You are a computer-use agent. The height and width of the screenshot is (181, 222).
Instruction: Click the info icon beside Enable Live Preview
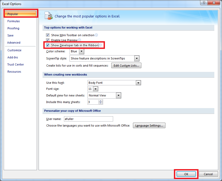pos(80,40)
